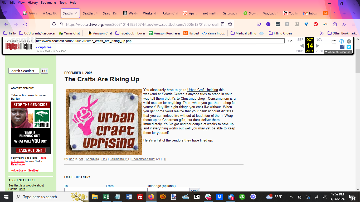The image size is (360, 202).
Task: Switch to the Urban Craft tab
Action: click(170, 13)
